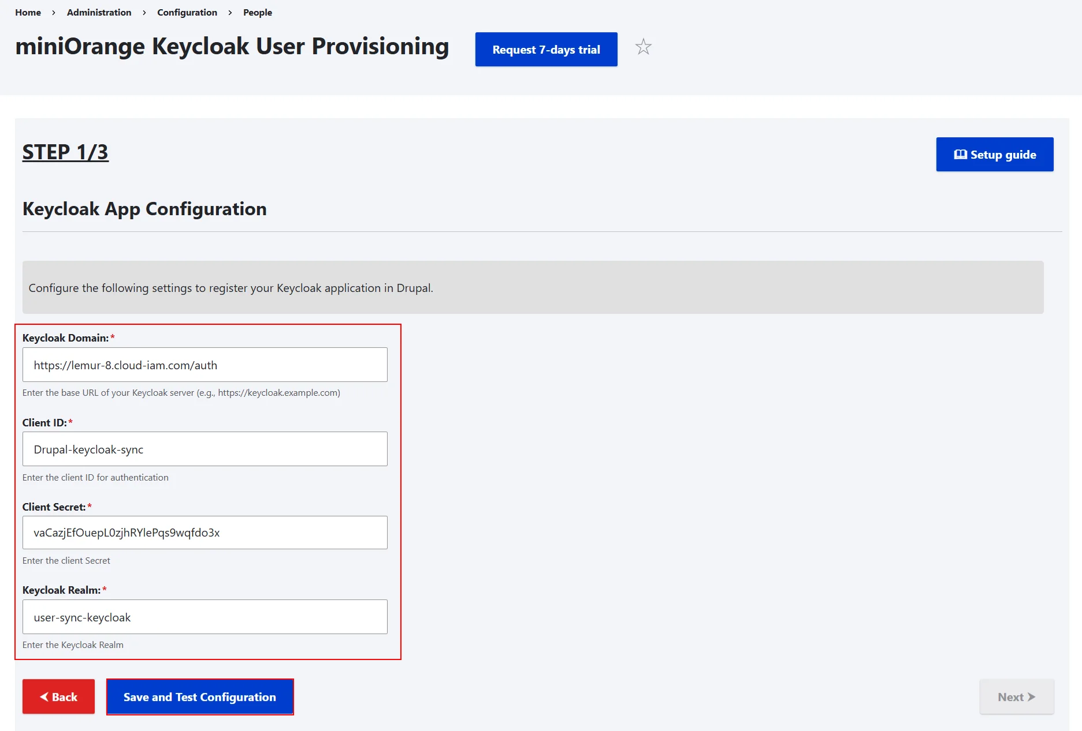1082x731 pixels.
Task: Open Administration from the breadcrumb trail
Action: [x=99, y=12]
